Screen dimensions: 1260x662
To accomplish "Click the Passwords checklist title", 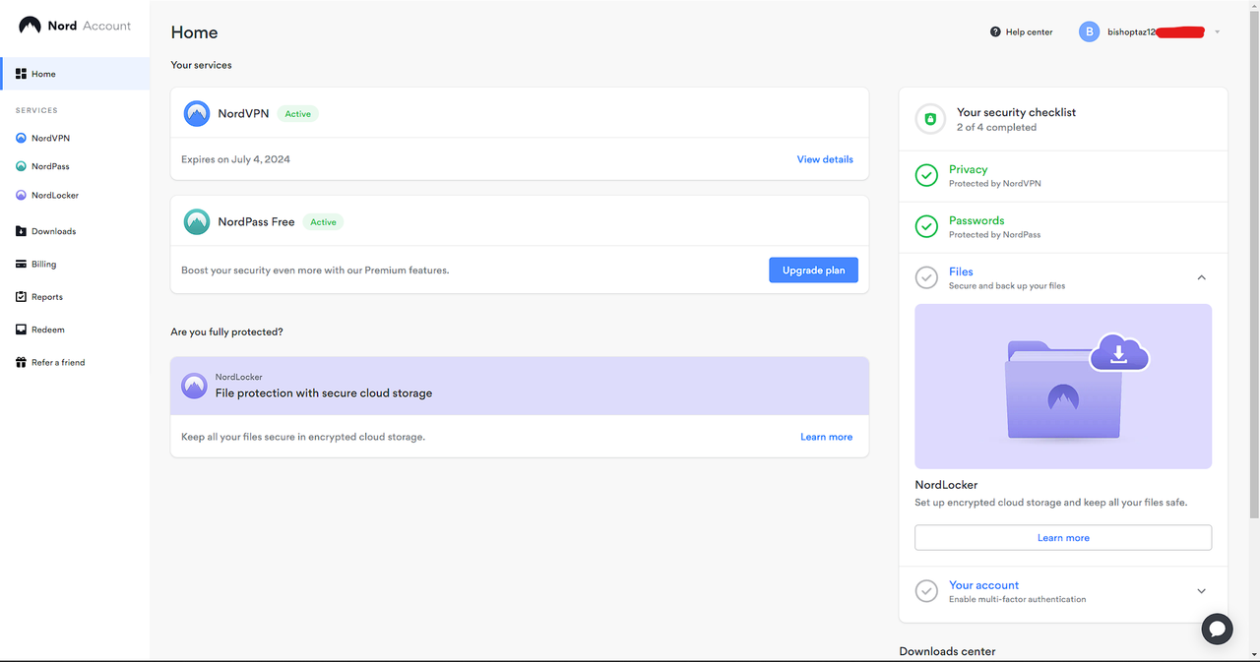I will point(976,220).
